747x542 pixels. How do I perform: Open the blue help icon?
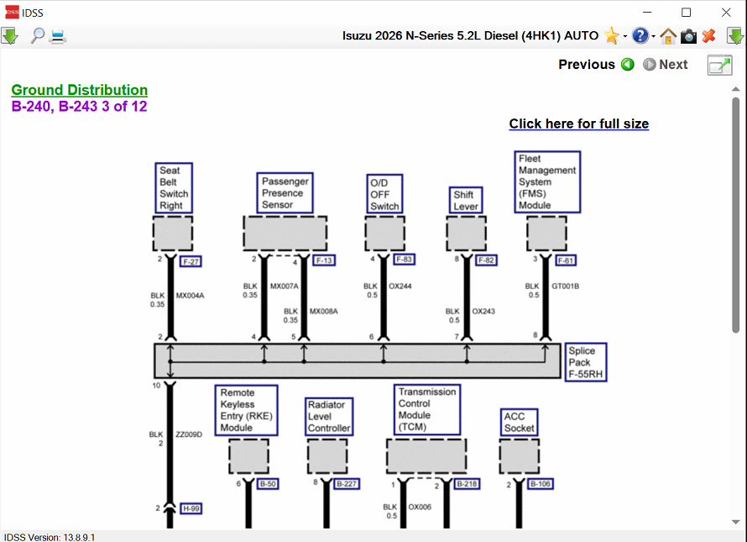tap(640, 35)
